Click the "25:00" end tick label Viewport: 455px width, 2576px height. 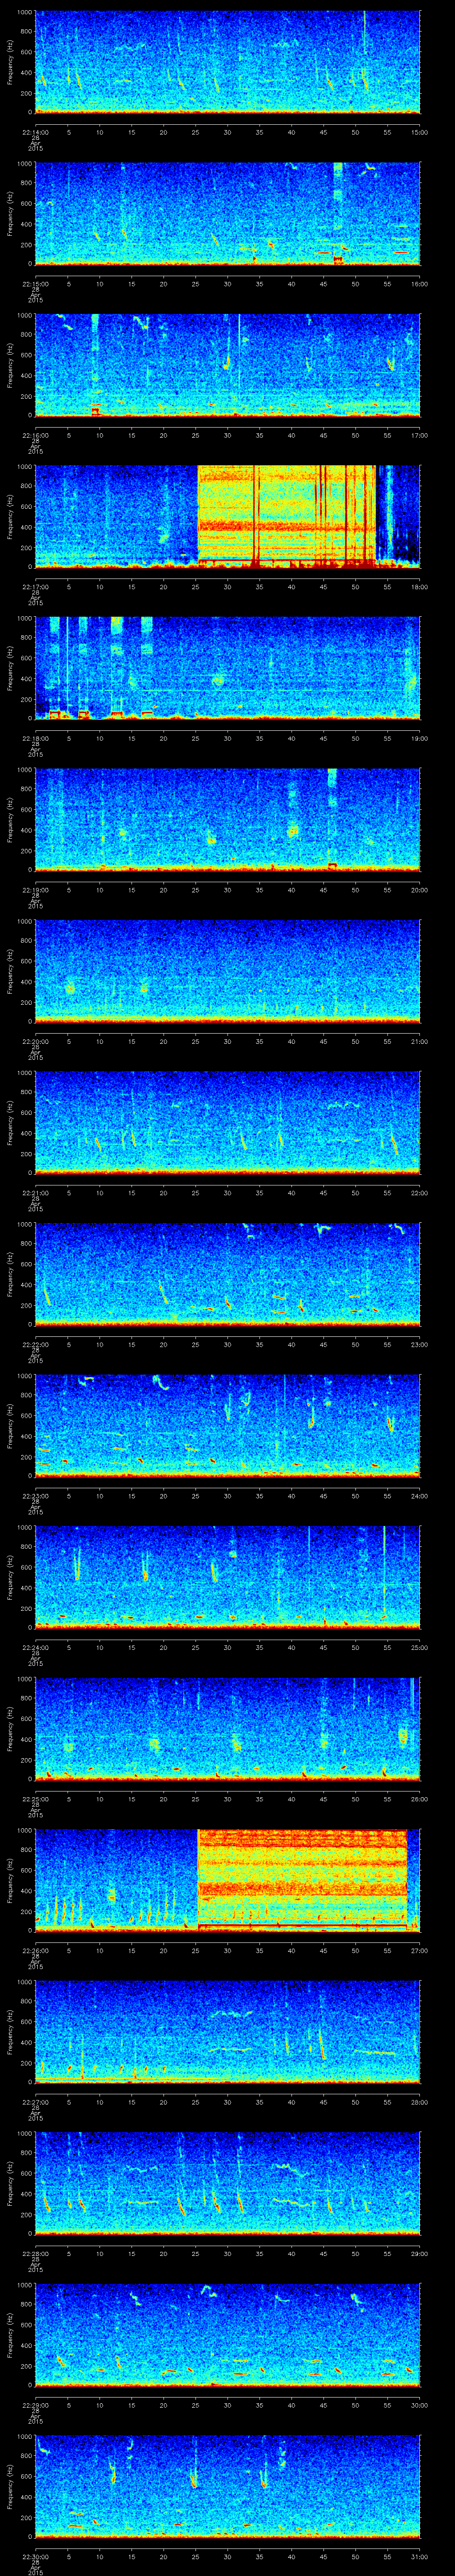point(419,1647)
